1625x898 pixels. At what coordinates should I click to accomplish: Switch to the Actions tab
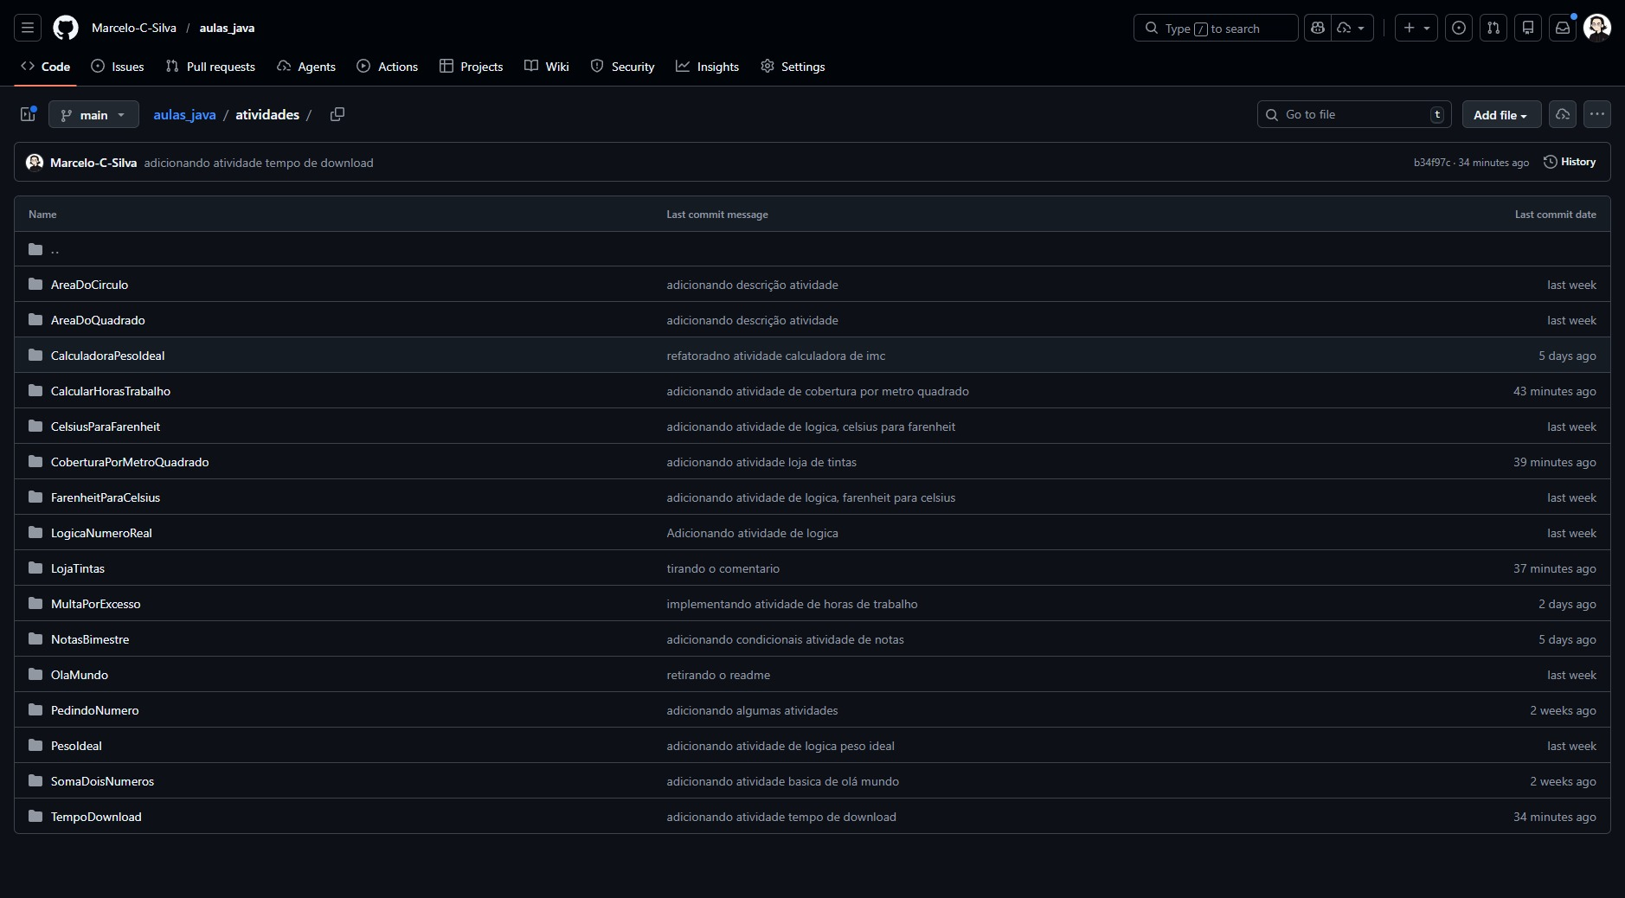388,67
